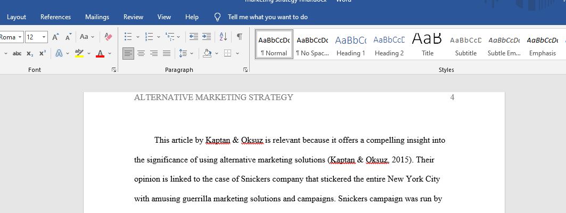
Task: Apply the Subtitle style
Action: tap(466, 44)
